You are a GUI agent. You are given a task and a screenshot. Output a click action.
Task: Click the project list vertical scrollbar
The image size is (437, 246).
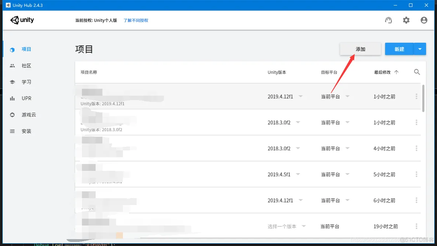(x=423, y=98)
